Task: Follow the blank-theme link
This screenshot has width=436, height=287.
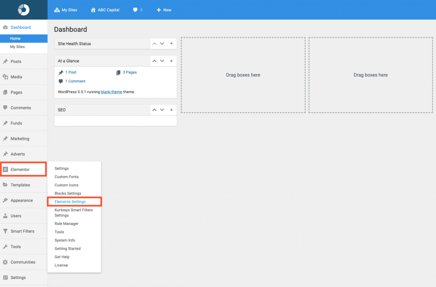Action: coord(112,92)
